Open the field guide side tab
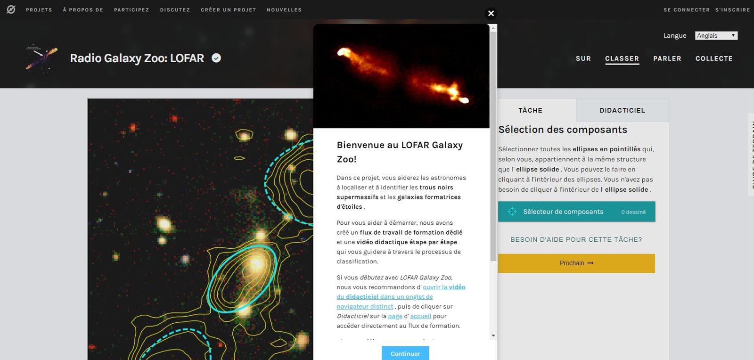The height and width of the screenshot is (360, 754). tap(751, 155)
